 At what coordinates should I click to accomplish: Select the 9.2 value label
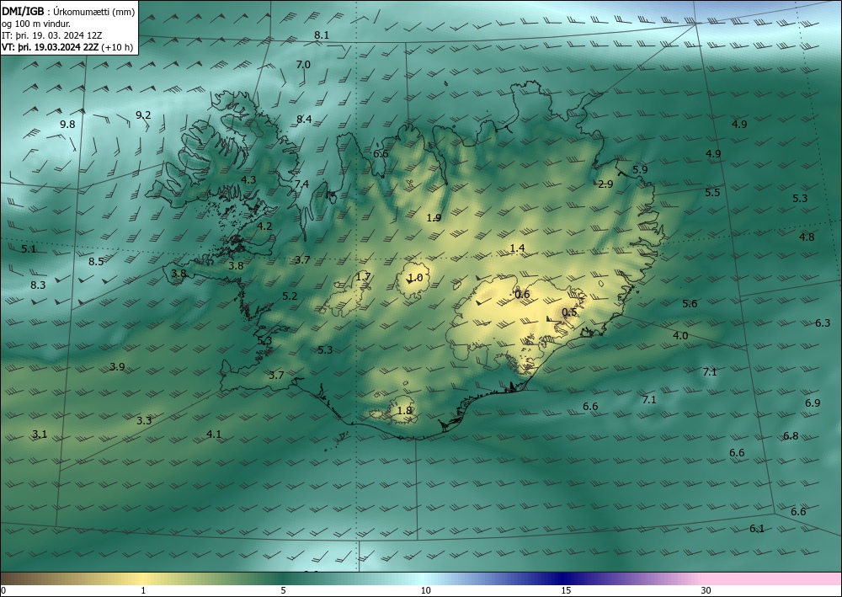(x=143, y=115)
